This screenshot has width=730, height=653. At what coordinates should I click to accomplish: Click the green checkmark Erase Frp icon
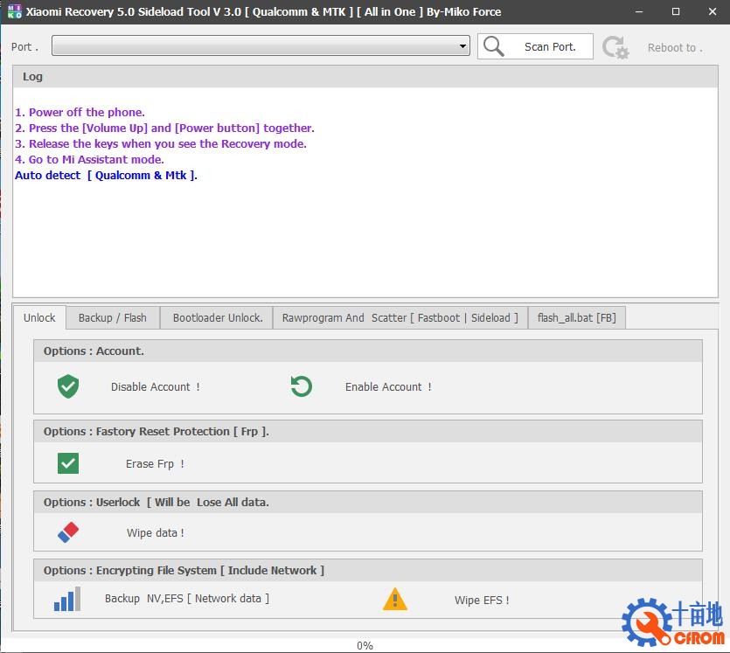tap(68, 463)
